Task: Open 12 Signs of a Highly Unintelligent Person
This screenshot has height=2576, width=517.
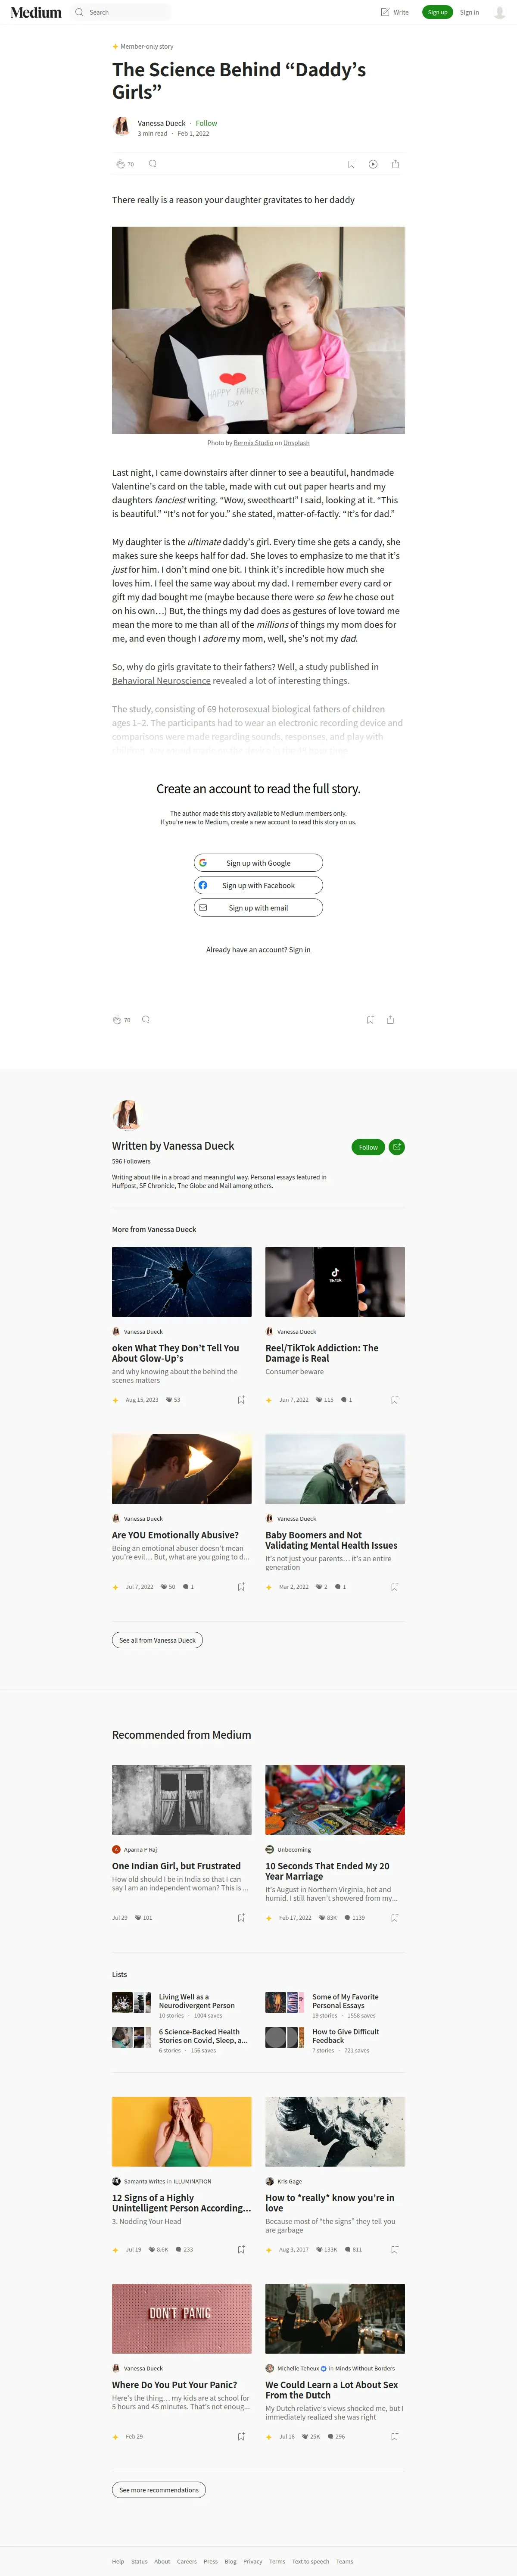Action: click(181, 2203)
